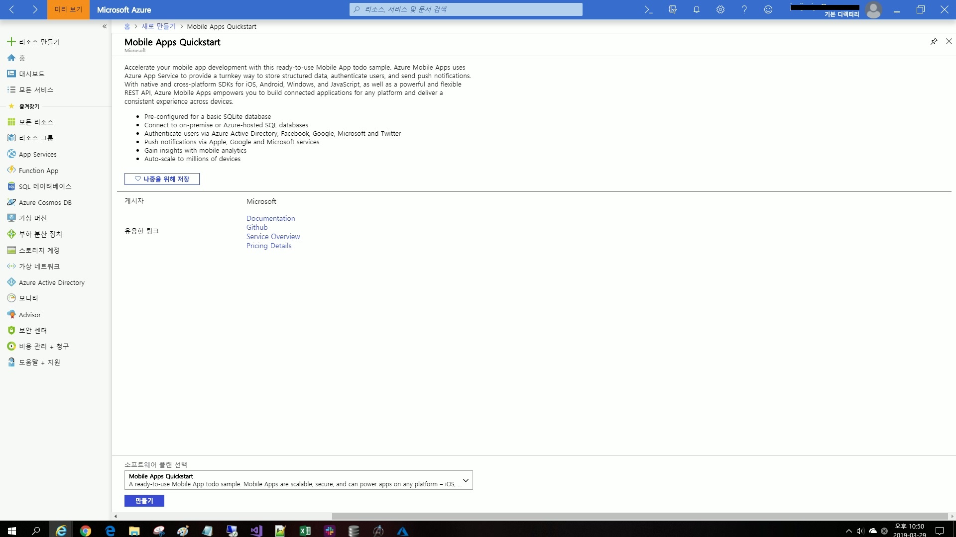Open the directory and subscription filter icon

click(673, 9)
